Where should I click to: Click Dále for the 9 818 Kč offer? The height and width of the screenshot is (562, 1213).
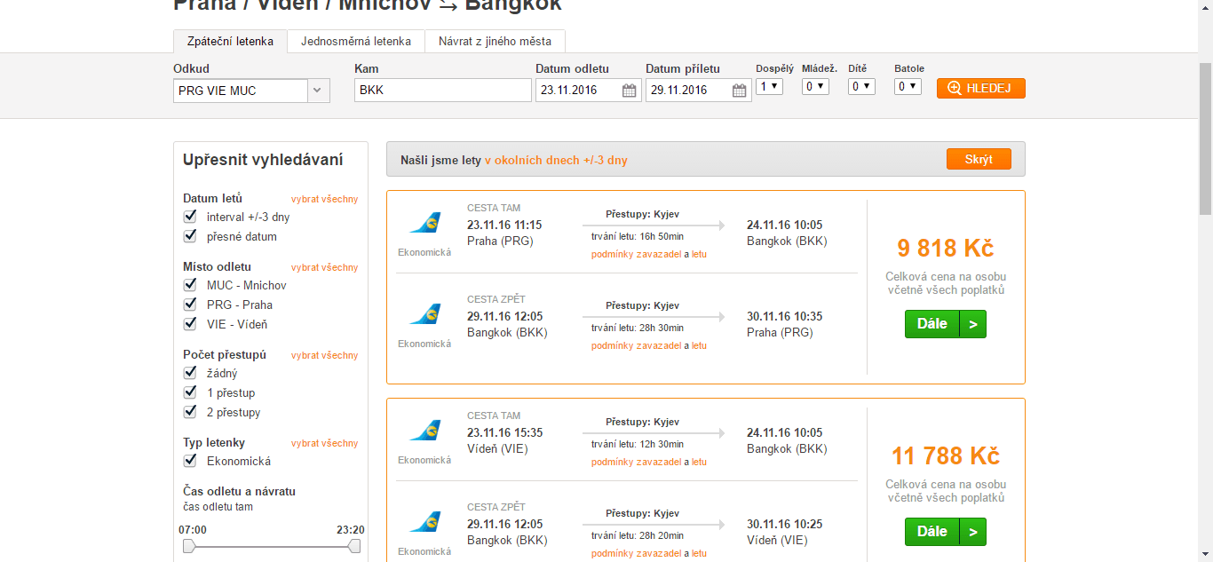(946, 324)
